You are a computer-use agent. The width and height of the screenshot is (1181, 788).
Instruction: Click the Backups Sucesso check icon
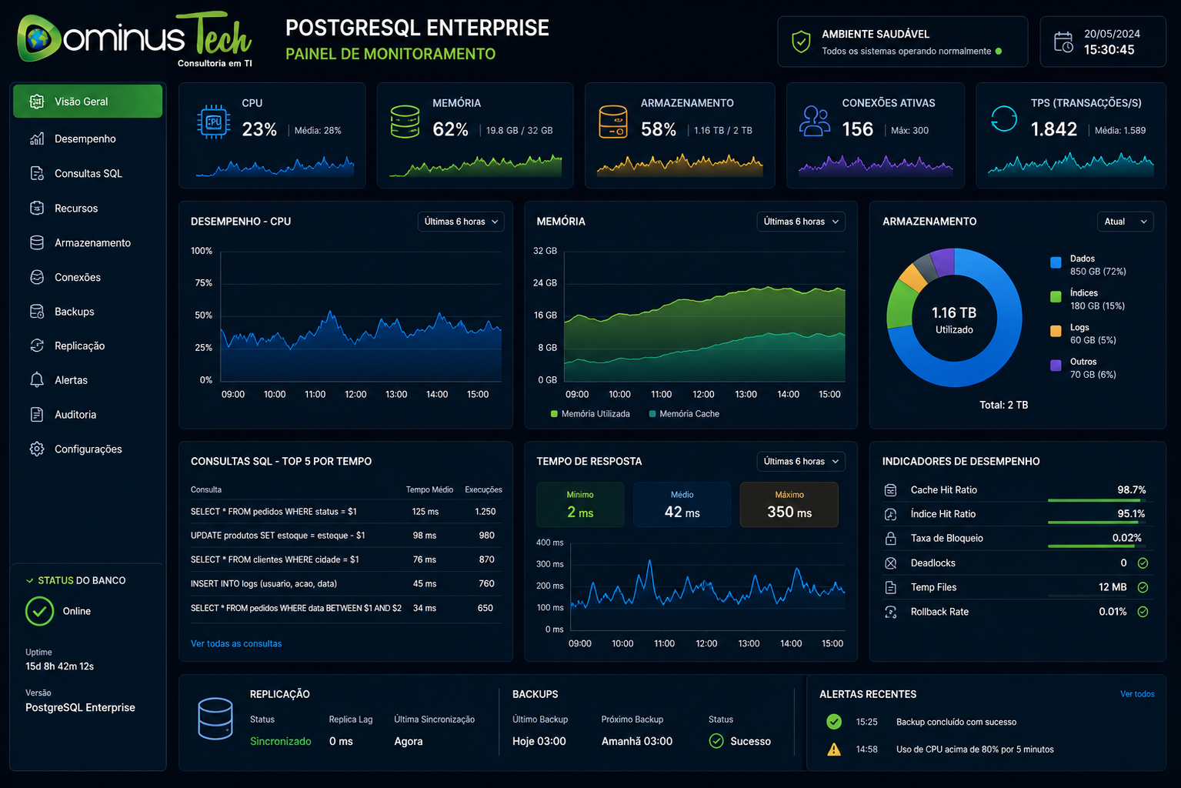pyautogui.click(x=716, y=741)
